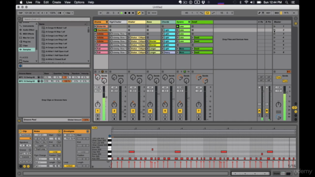Click the transport Stop button

click(x=126, y=13)
